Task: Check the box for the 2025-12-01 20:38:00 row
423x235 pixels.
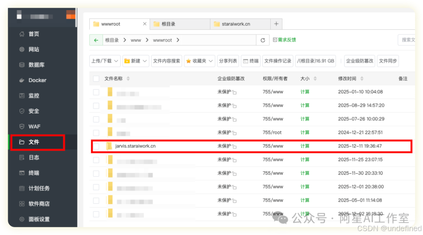Action: click(x=96, y=187)
